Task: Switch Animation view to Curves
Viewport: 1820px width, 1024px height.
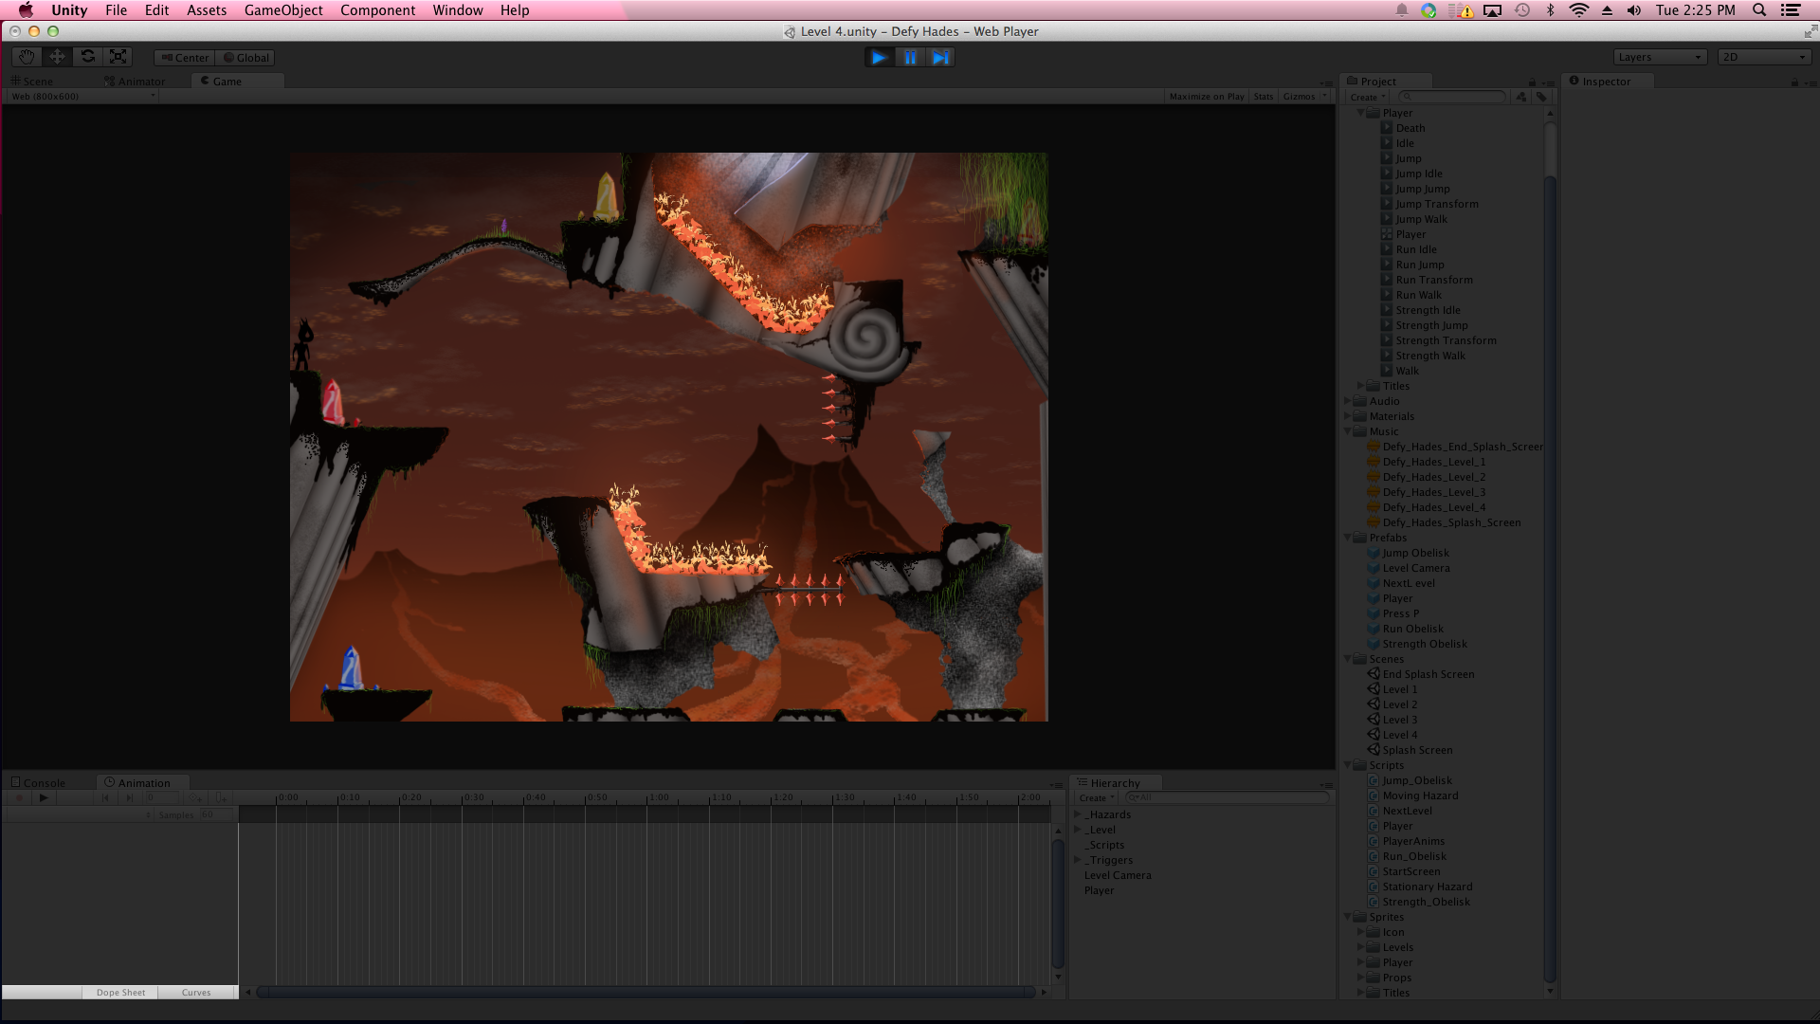Action: [x=196, y=993]
